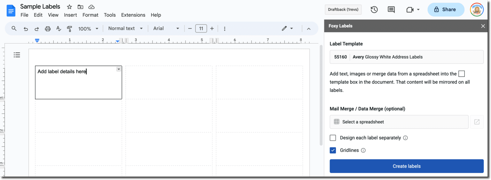Click the print icon
This screenshot has width=491, height=180.
tap(48, 29)
